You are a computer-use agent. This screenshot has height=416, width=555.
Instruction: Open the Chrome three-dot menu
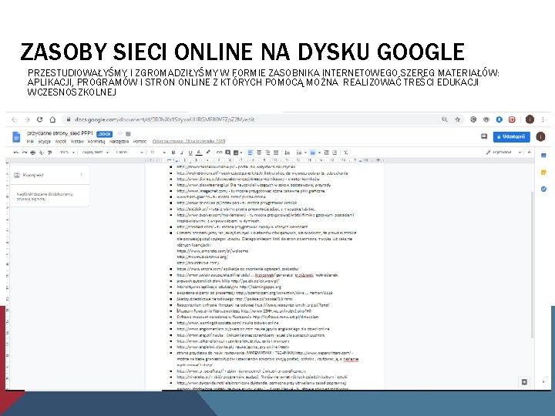coord(543,119)
